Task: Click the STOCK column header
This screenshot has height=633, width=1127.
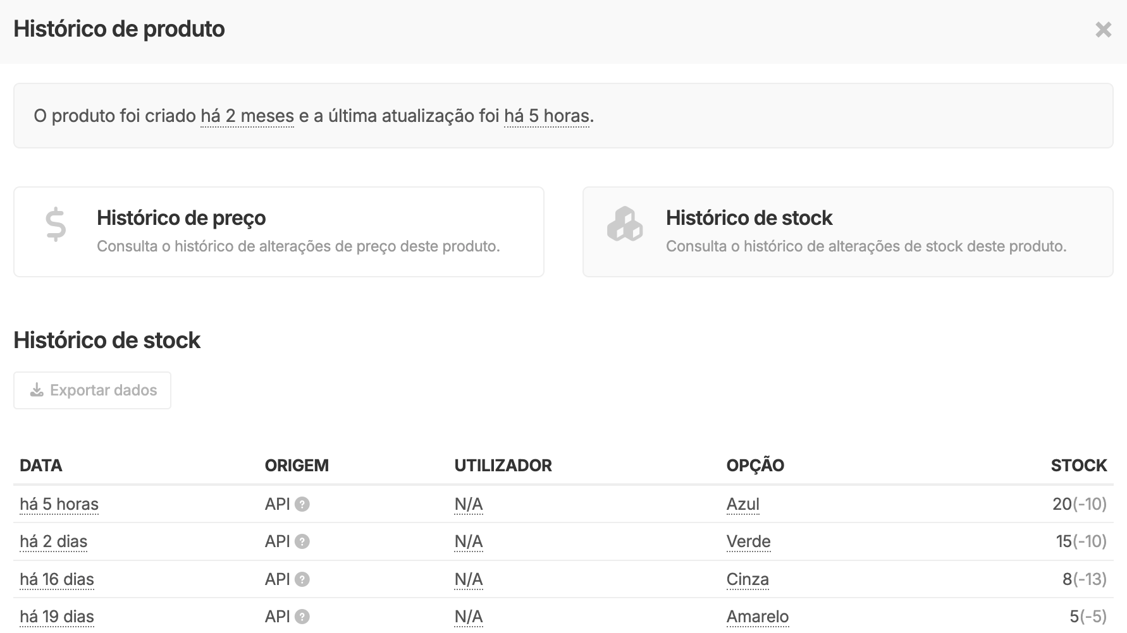Action: (1078, 466)
